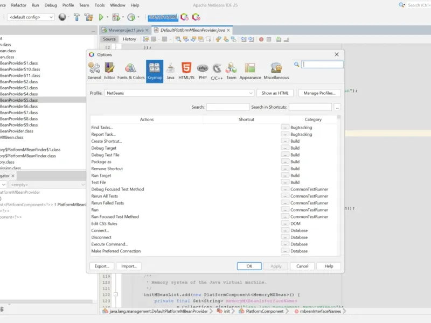
Task: Click mbeanInterfaceNames in breadcrumb bar
Action: coord(320,311)
